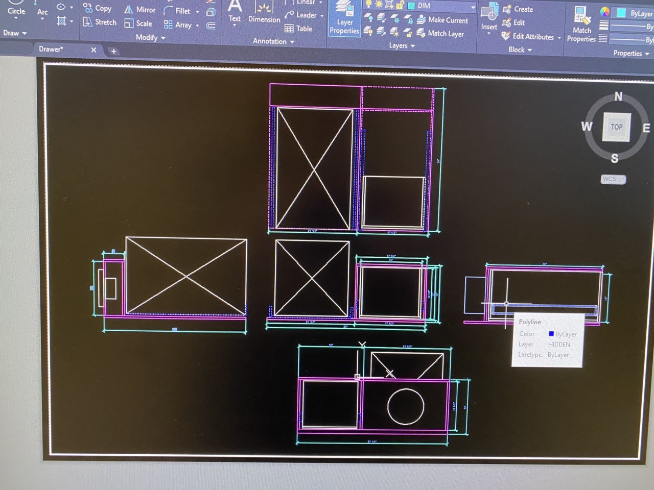This screenshot has height=490, width=654.
Task: Activate the Copy command
Action: pyautogui.click(x=97, y=8)
